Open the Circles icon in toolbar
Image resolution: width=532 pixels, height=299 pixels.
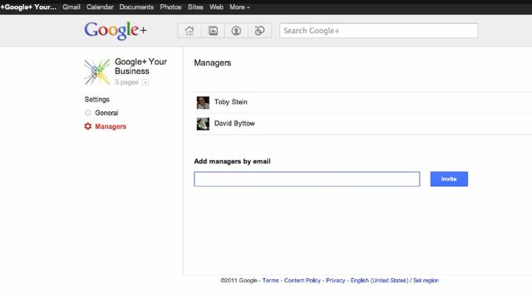259,31
